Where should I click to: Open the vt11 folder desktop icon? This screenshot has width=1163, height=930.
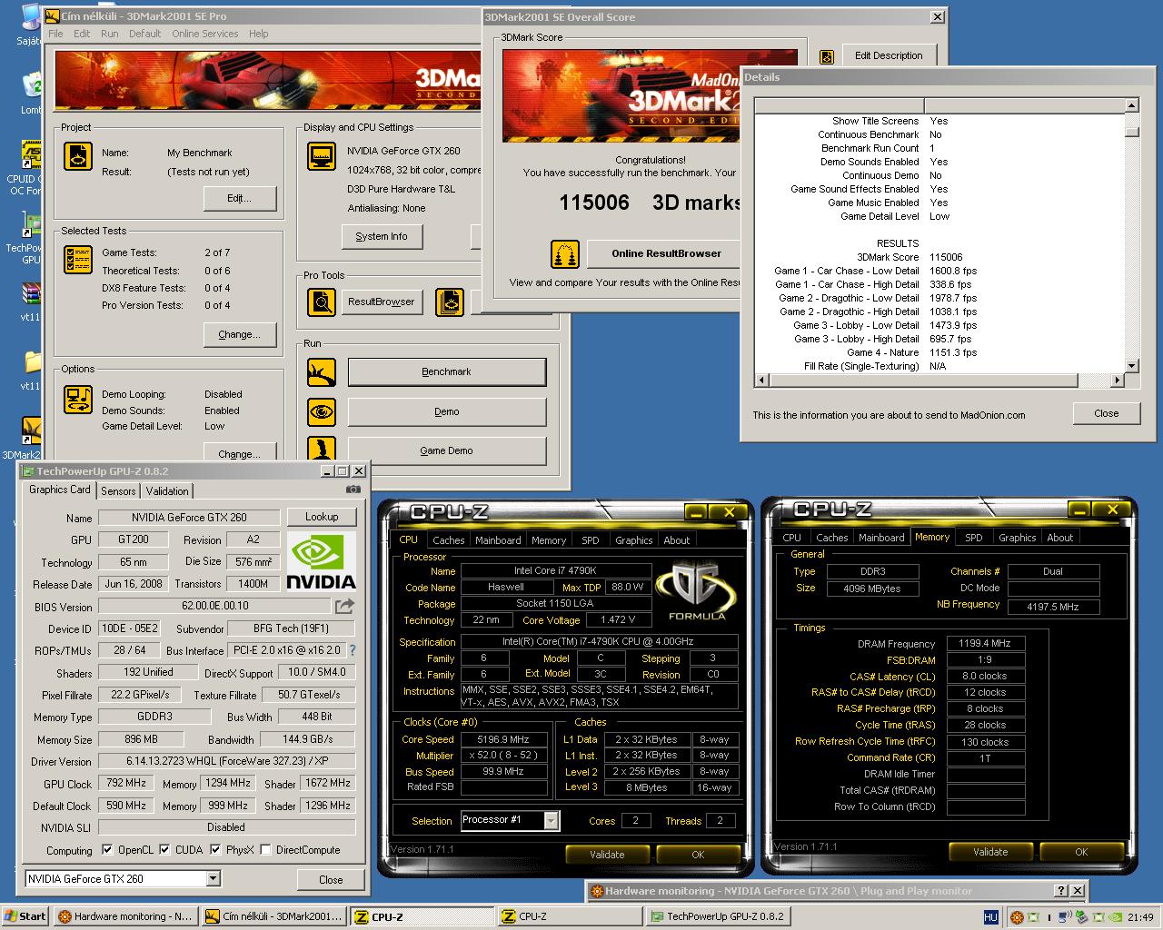(x=32, y=362)
